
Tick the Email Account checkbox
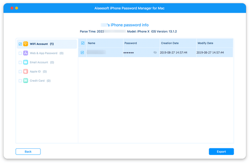(20, 62)
